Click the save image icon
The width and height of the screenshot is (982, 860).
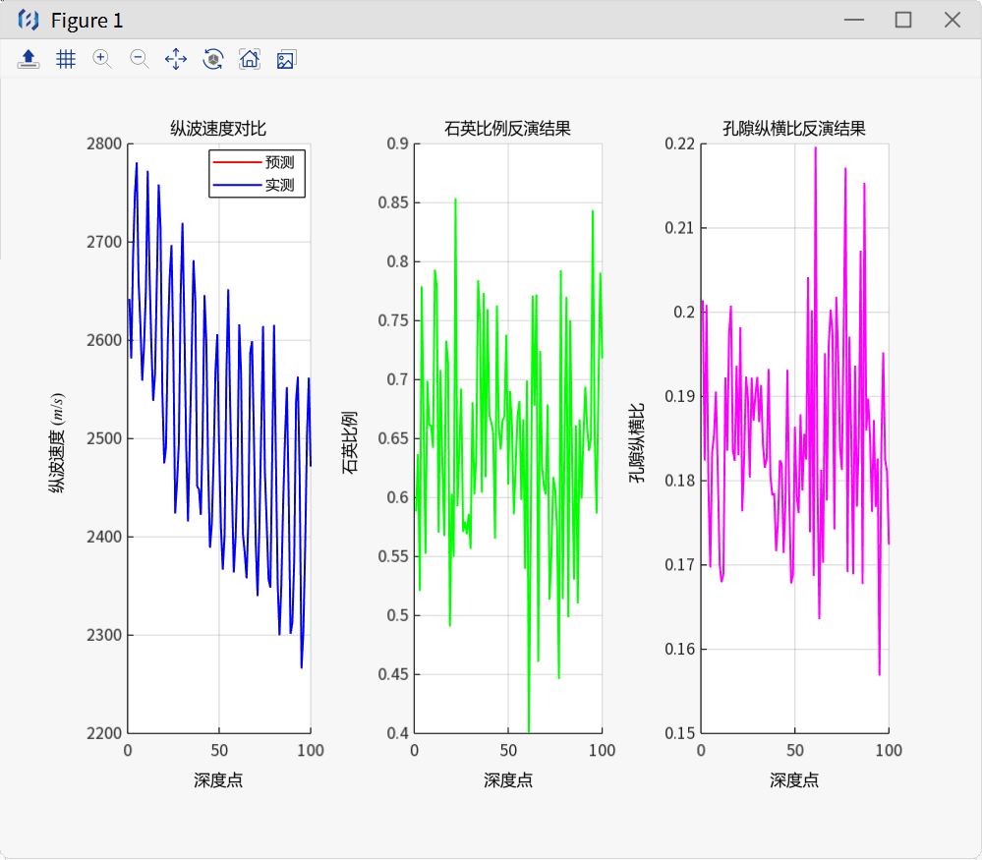pyautogui.click(x=286, y=60)
